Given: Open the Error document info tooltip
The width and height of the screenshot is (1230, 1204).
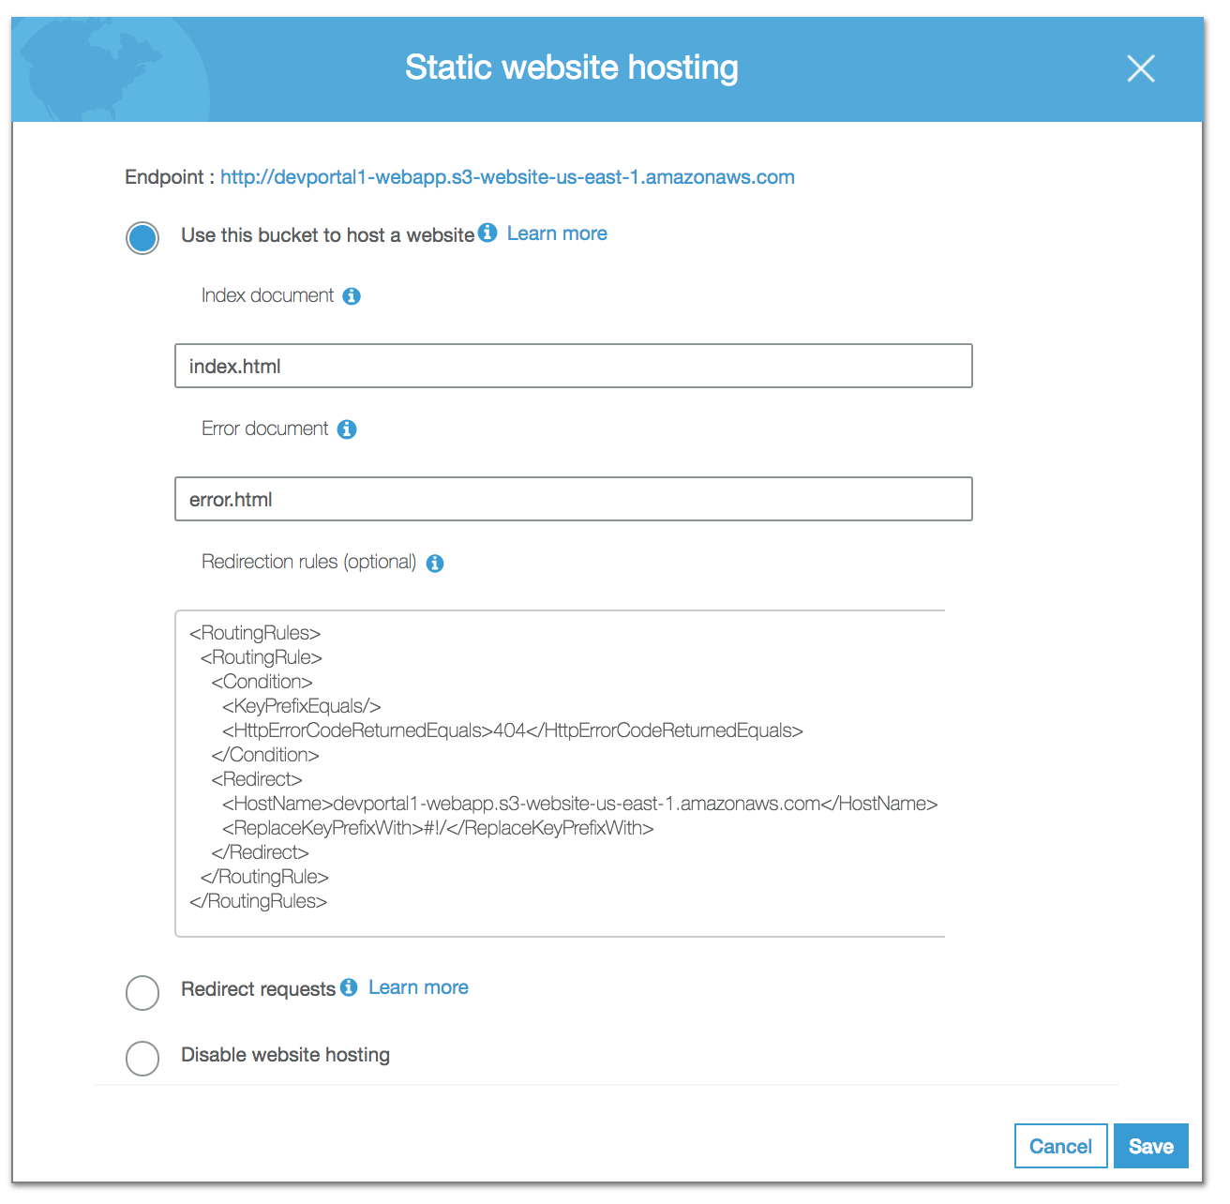Looking at the screenshot, I should pyautogui.click(x=346, y=429).
